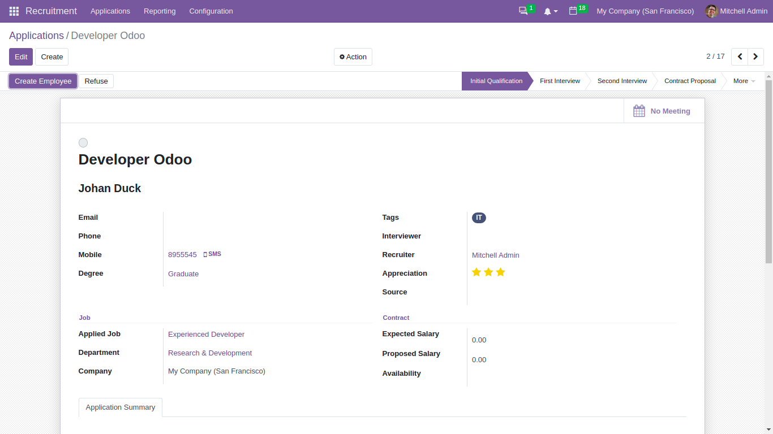
Task: Open the Configuration menu
Action: [x=211, y=11]
